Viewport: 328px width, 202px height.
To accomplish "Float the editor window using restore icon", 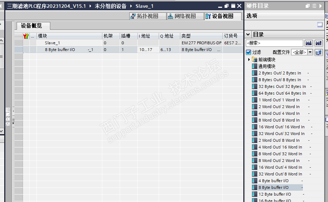I will (226, 6).
